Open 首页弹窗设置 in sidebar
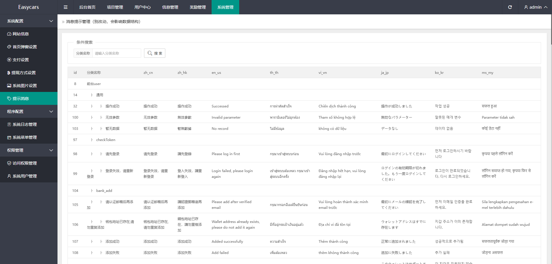Viewport: 552px width, 264px height. point(24,47)
